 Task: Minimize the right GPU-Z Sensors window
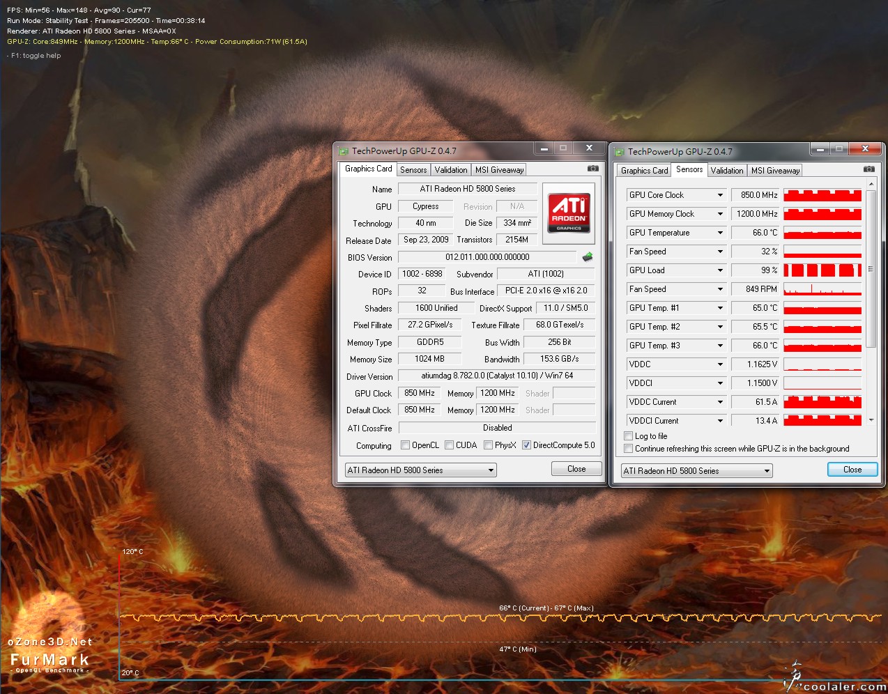click(820, 149)
